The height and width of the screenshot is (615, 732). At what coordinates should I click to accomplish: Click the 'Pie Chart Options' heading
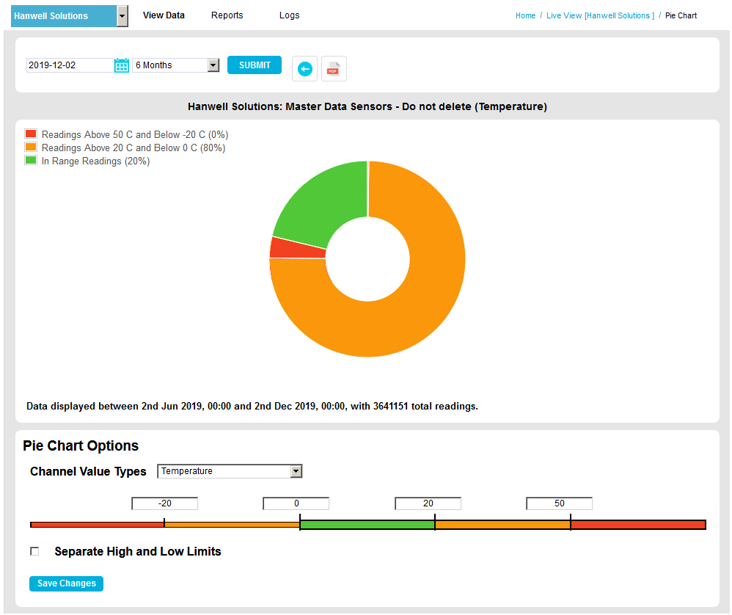click(81, 445)
